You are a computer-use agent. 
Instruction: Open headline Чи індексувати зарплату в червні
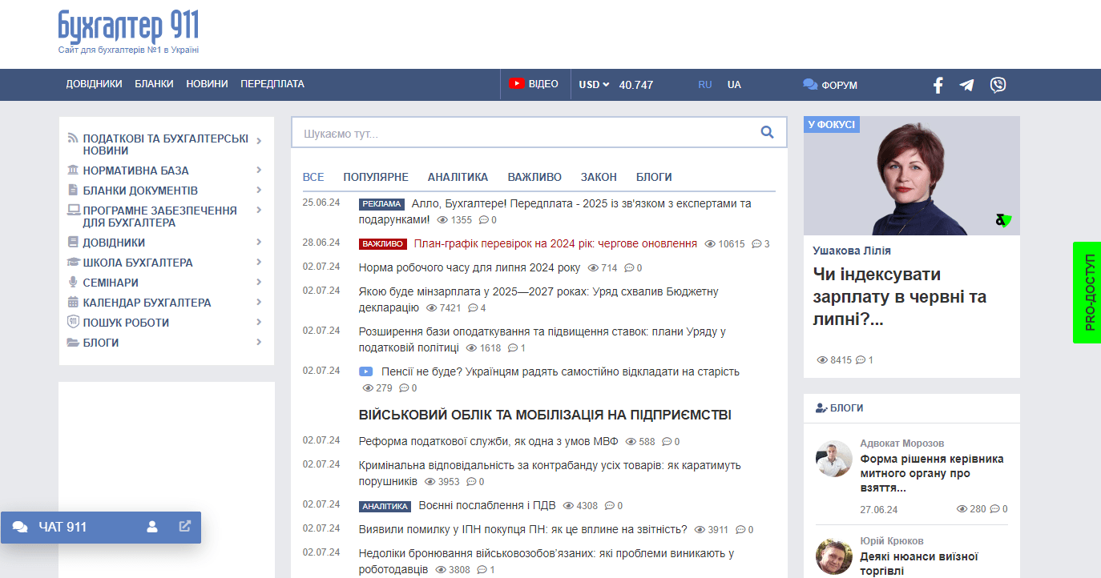pos(899,297)
